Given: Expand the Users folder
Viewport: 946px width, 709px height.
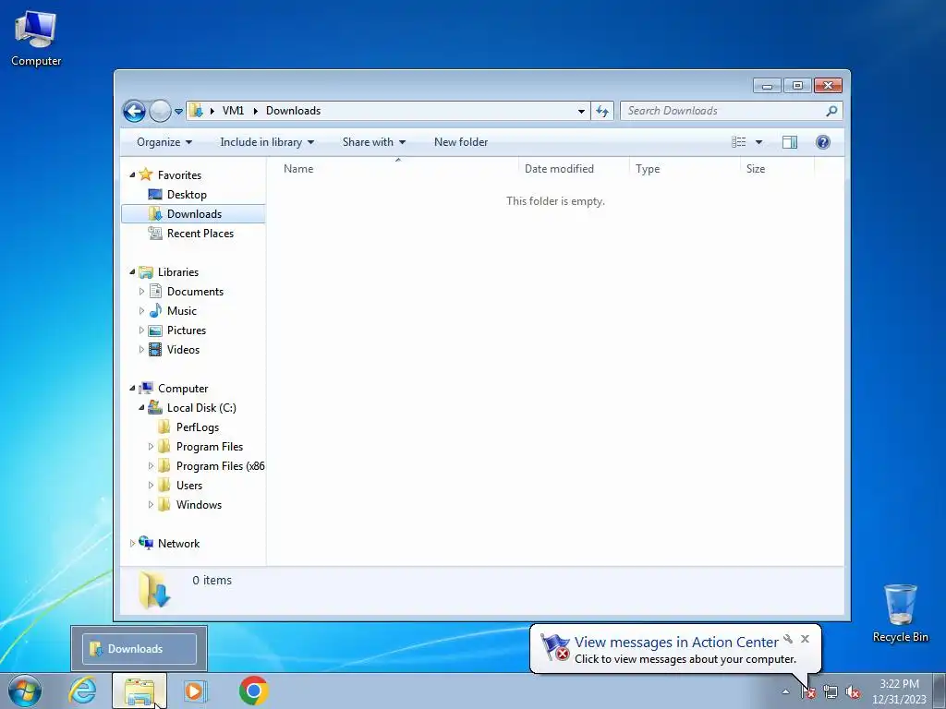Looking at the screenshot, I should [x=151, y=486].
